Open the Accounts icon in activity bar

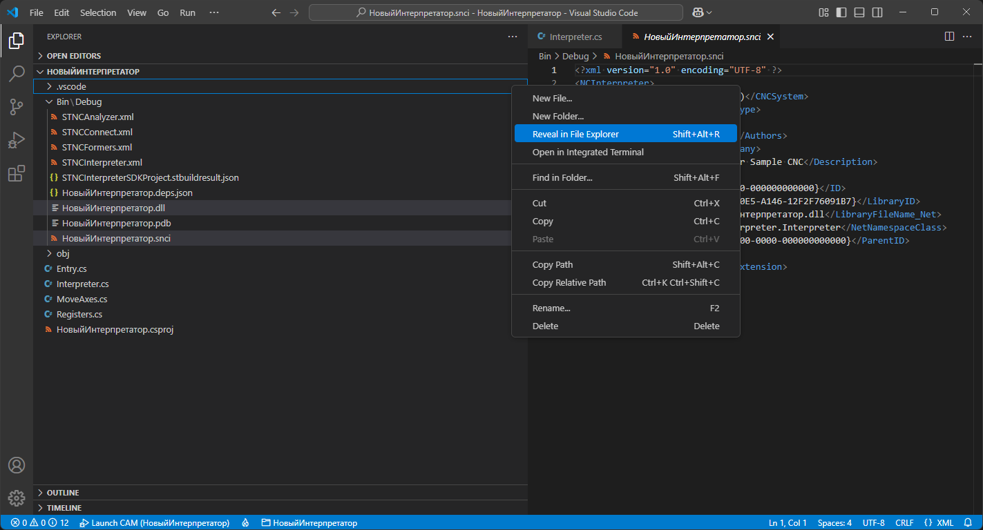click(17, 465)
